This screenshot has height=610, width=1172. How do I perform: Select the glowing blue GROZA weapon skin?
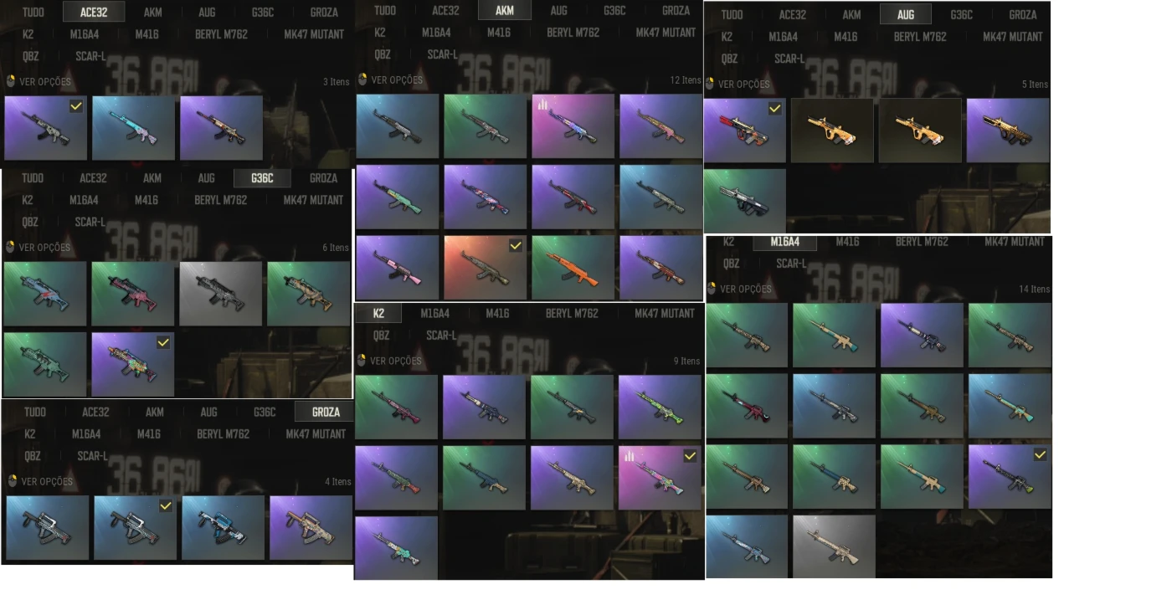[224, 528]
